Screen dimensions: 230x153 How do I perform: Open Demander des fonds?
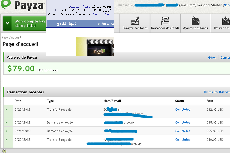(165, 23)
